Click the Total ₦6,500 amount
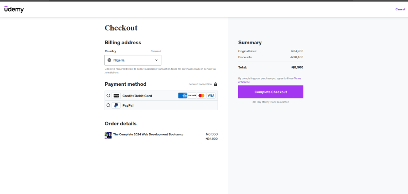 tap(297, 67)
